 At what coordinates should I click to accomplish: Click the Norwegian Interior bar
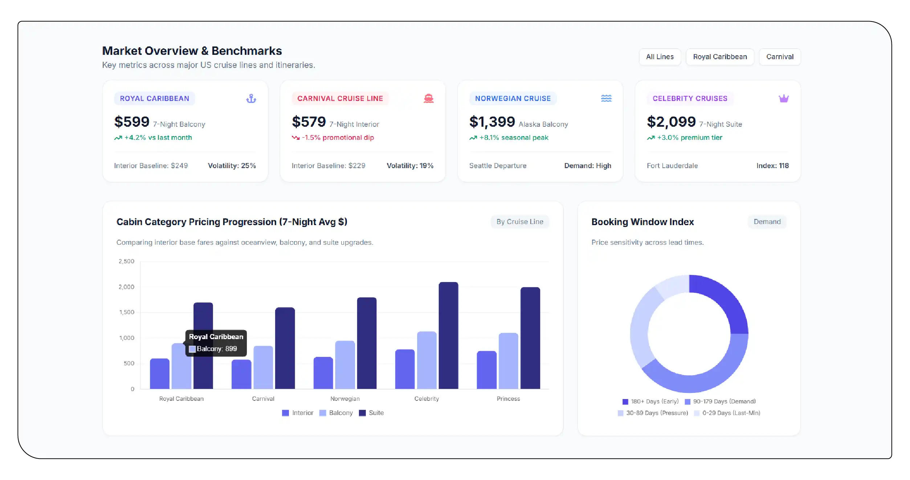pos(323,373)
